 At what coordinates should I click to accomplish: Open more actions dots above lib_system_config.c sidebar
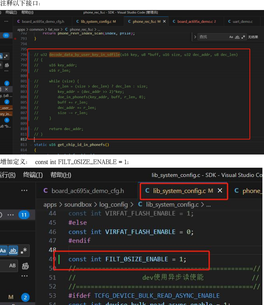coord(24,190)
